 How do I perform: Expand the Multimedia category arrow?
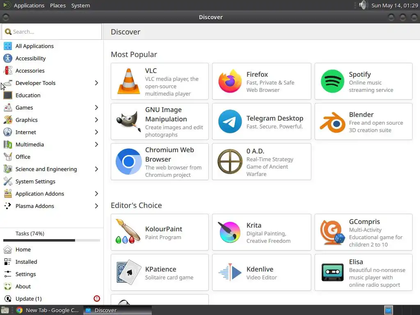pyautogui.click(x=96, y=145)
